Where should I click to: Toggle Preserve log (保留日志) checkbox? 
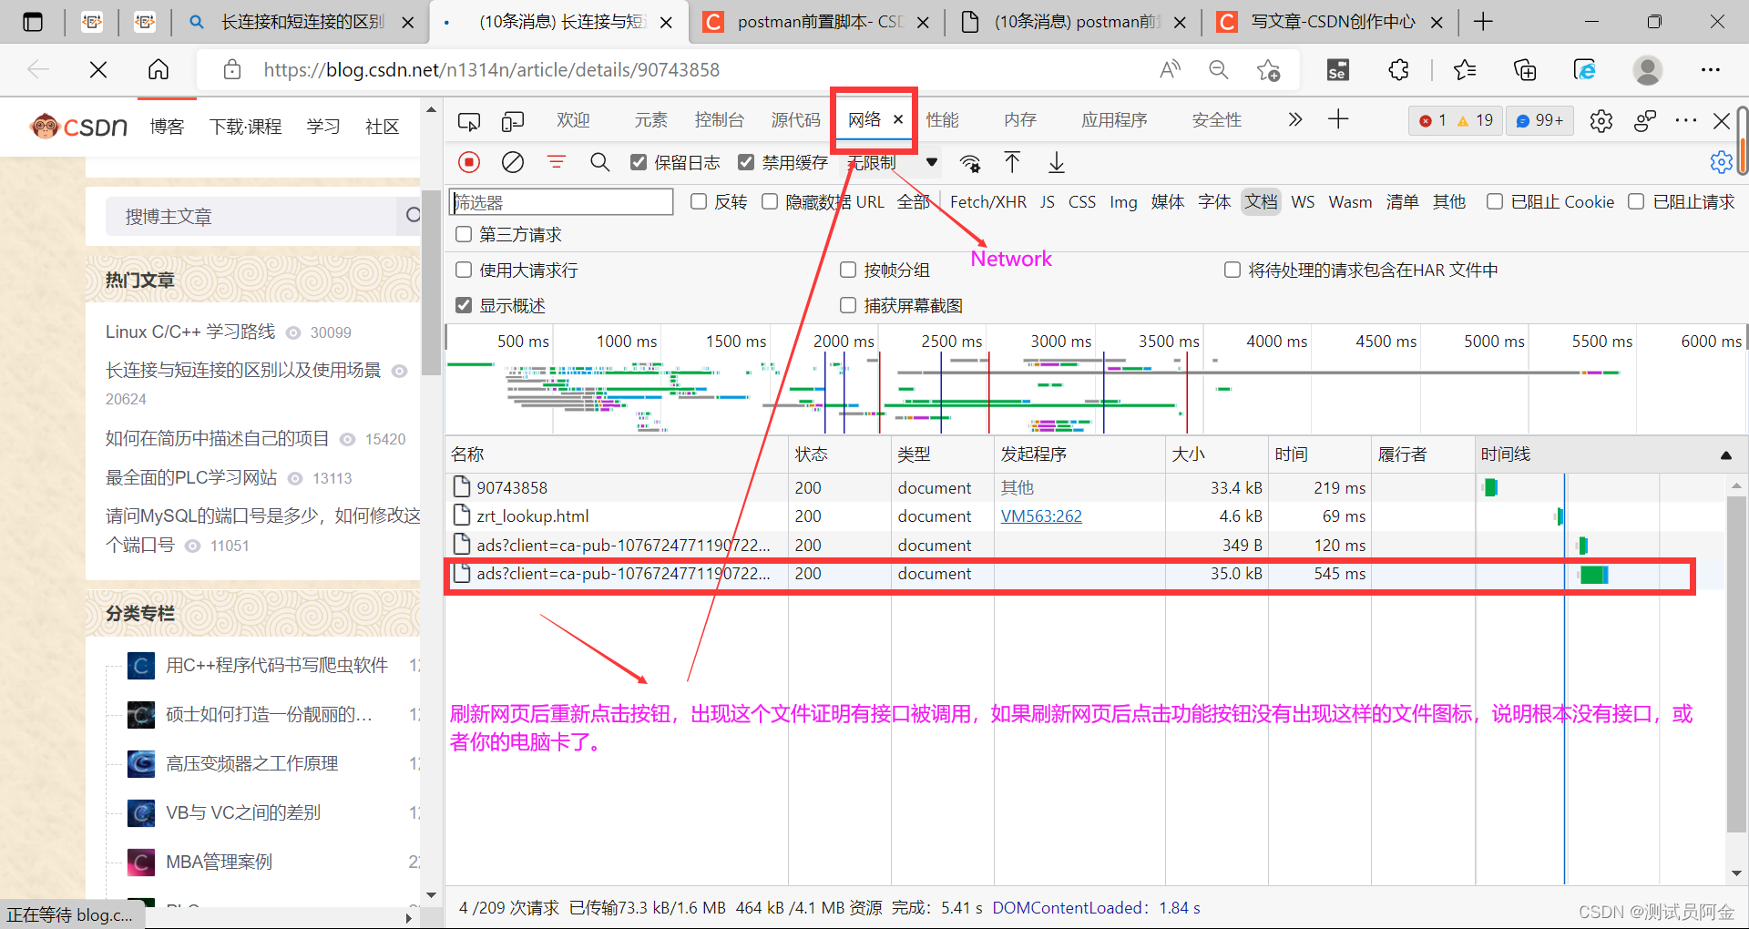(639, 162)
